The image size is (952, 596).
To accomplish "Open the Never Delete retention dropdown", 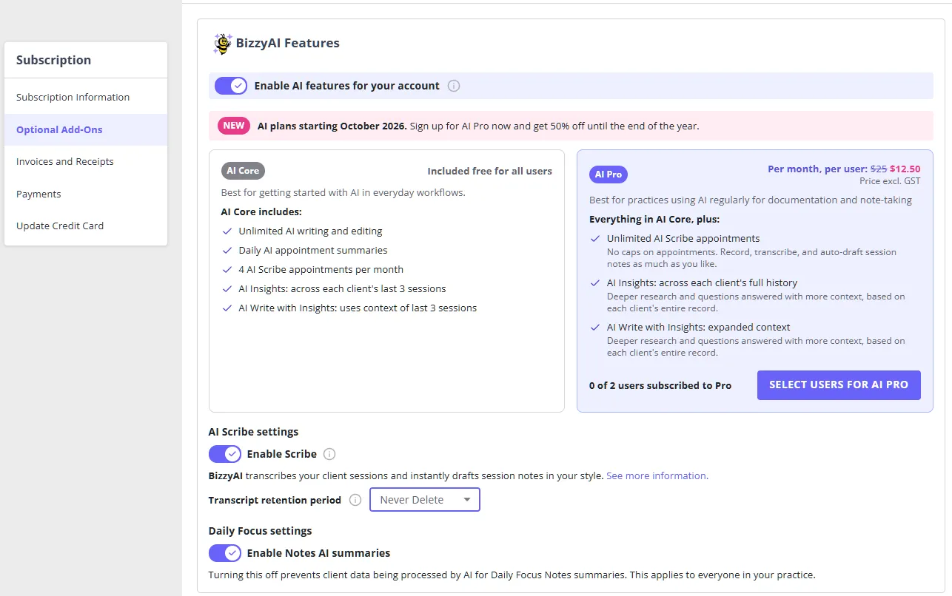I will pyautogui.click(x=425, y=500).
